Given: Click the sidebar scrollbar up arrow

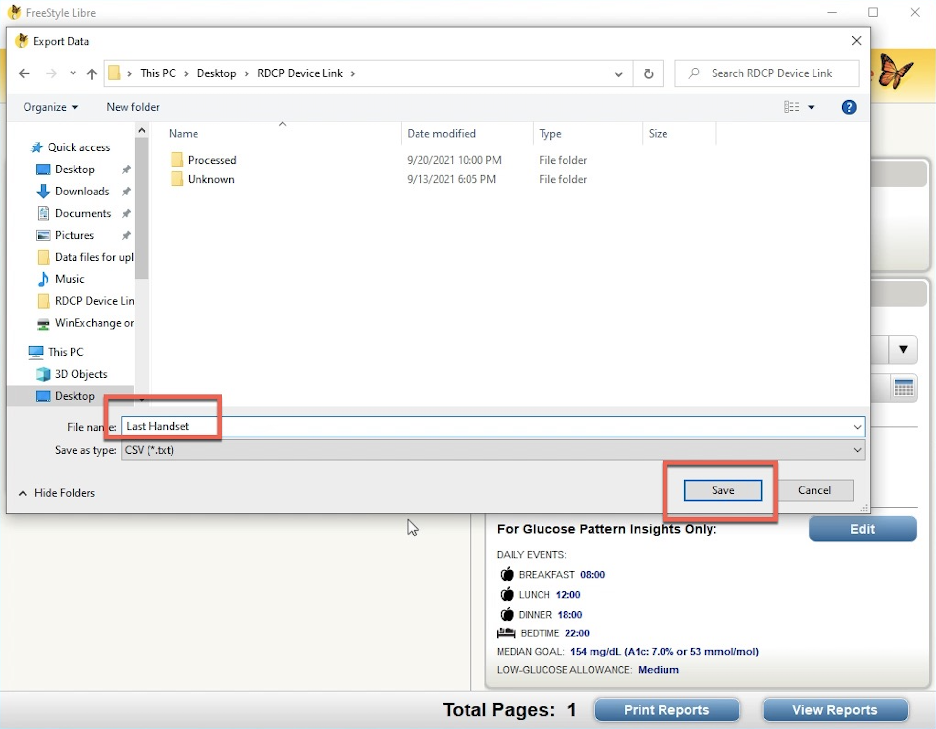Looking at the screenshot, I should click(x=142, y=130).
